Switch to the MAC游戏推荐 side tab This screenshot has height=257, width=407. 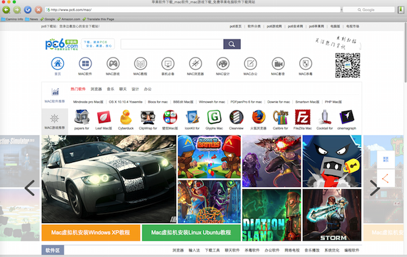55,121
